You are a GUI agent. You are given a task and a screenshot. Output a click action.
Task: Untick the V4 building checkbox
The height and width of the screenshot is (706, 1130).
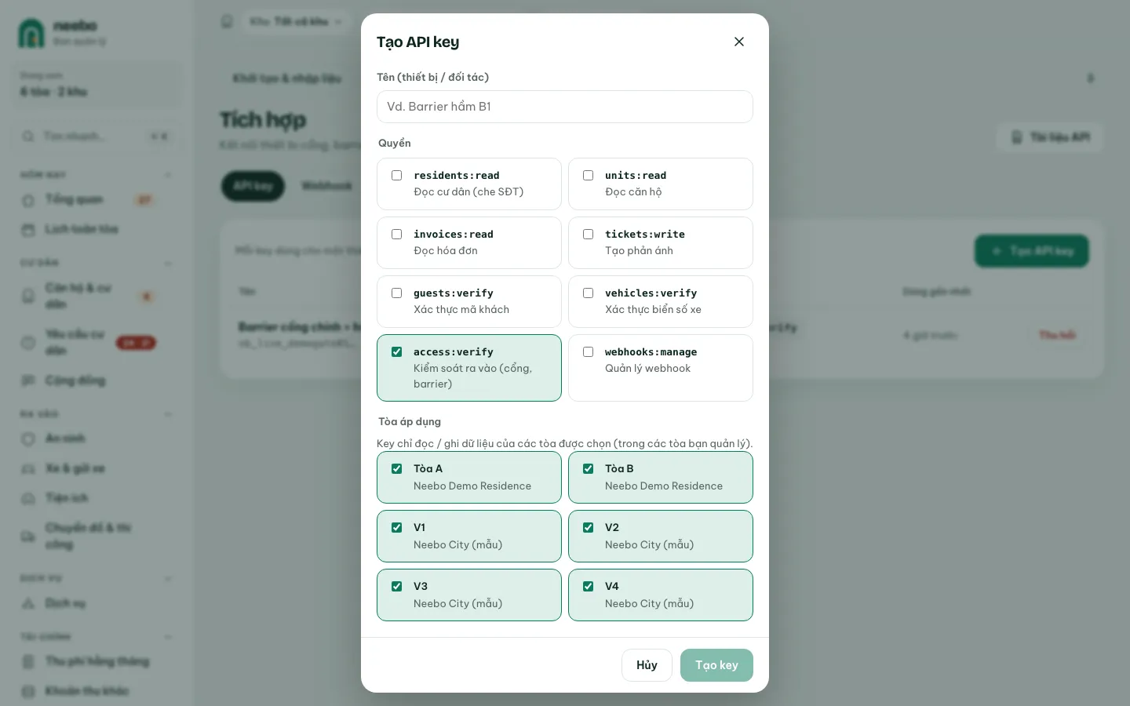[x=588, y=587]
